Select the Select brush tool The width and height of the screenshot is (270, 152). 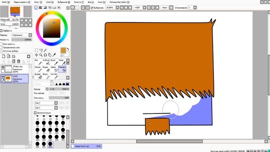point(54,69)
